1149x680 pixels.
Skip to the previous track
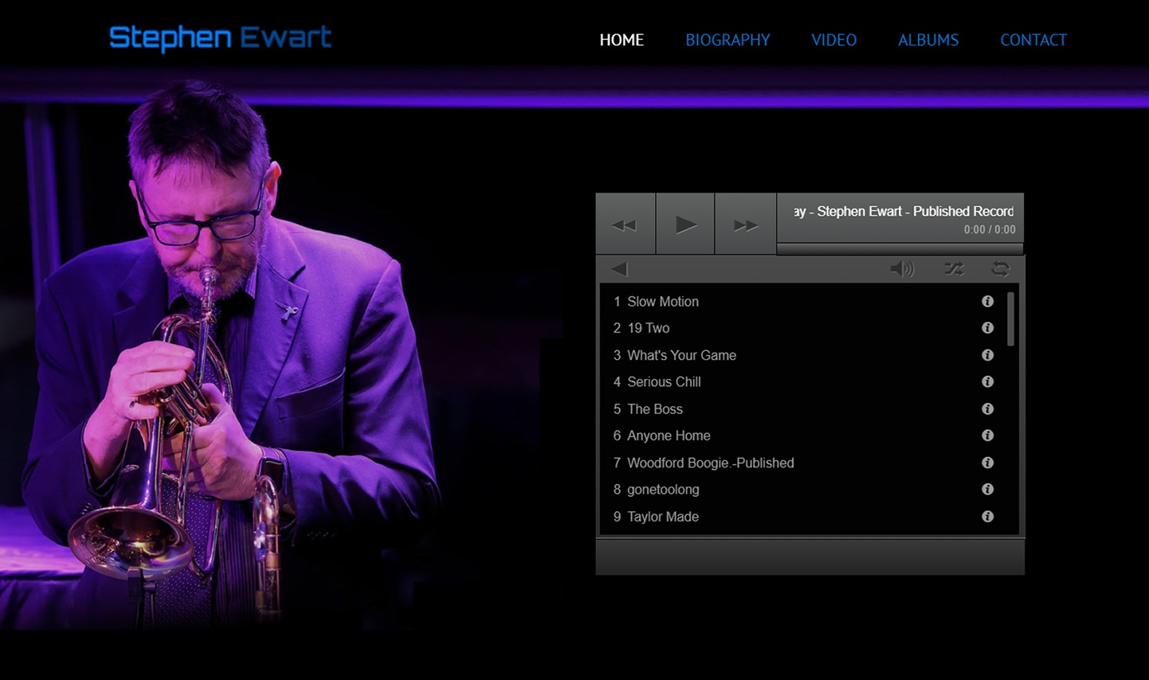625,225
